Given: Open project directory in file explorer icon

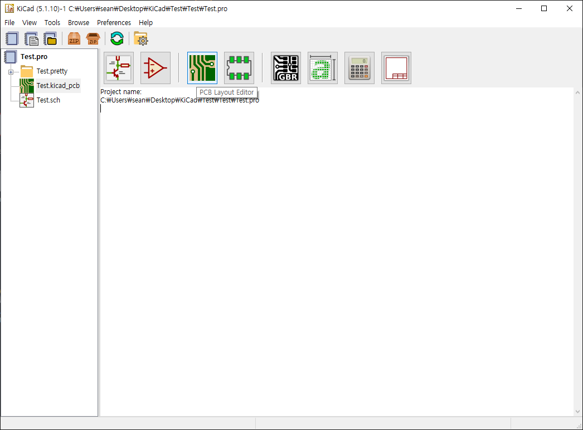Looking at the screenshot, I should pyautogui.click(x=141, y=38).
